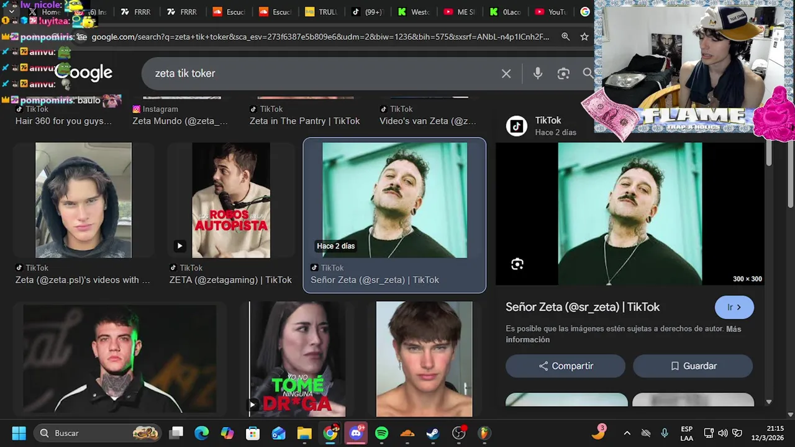Click the moon notification icon in the tray
Screen dimensions: 795x447
599,432
